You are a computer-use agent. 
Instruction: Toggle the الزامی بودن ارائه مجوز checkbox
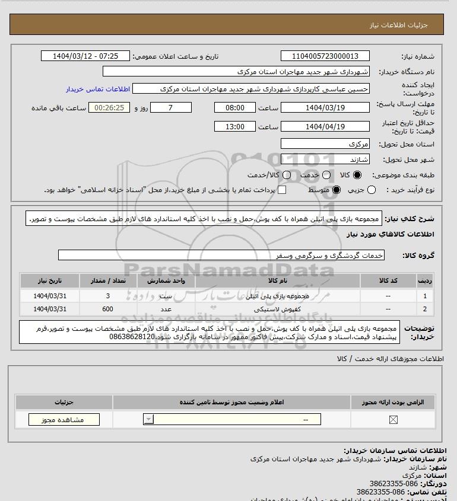click(393, 420)
